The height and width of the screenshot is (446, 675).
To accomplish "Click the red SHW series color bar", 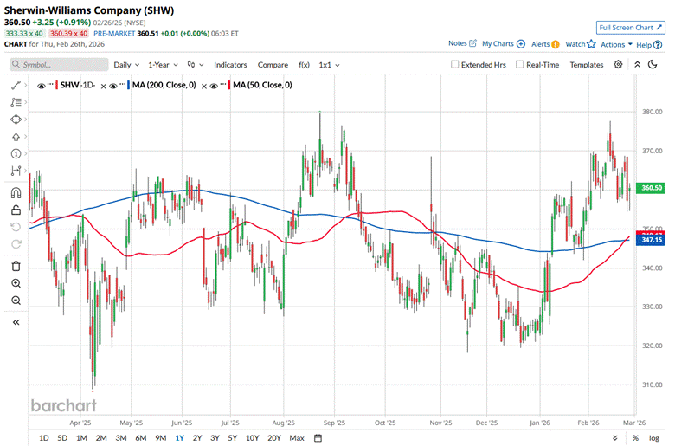I will [57, 86].
